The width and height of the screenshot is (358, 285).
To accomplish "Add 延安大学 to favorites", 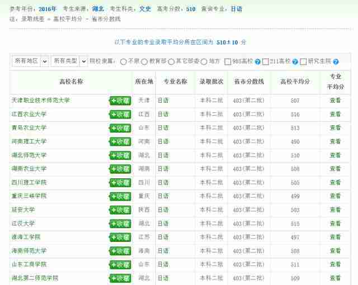I will [x=120, y=210].
